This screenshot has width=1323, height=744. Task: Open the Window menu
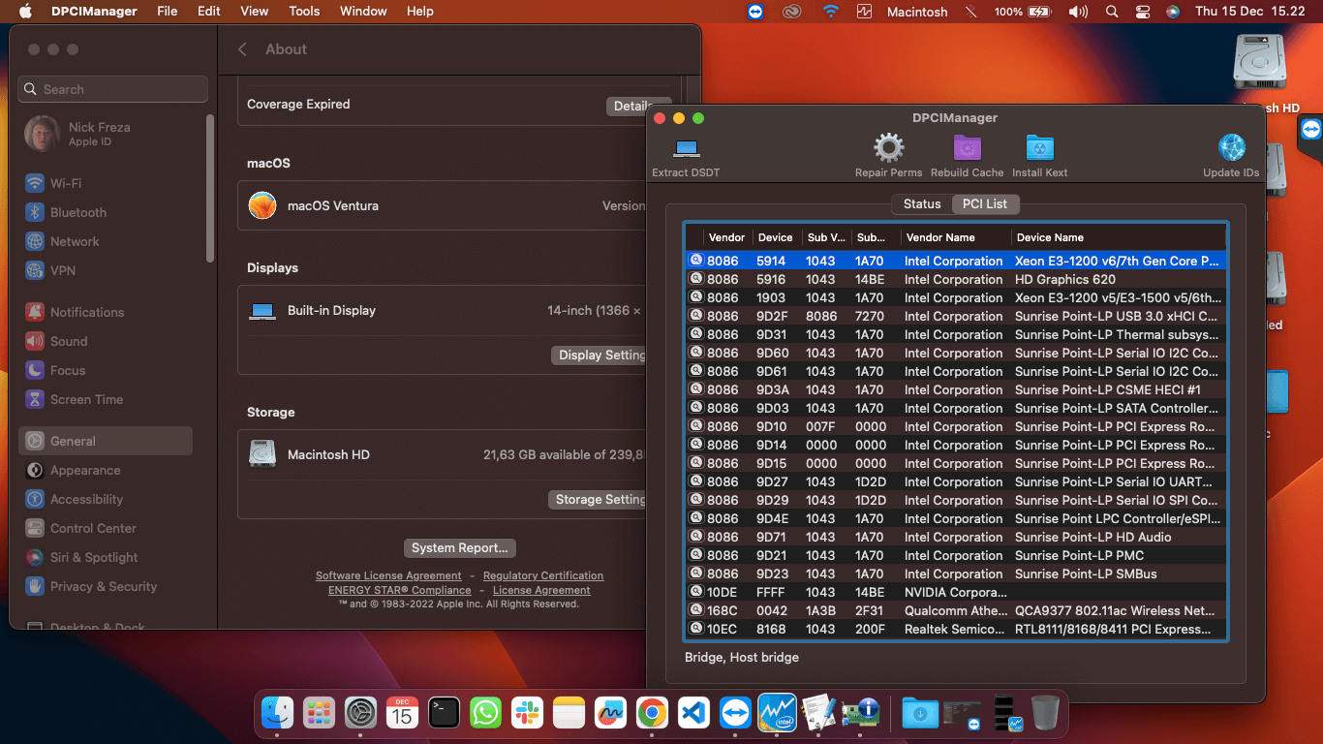click(363, 12)
